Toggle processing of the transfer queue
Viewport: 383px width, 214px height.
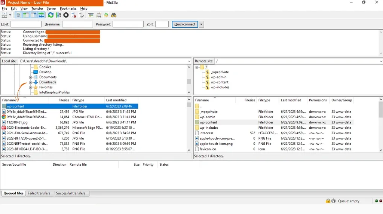pyautogui.click(x=58, y=15)
